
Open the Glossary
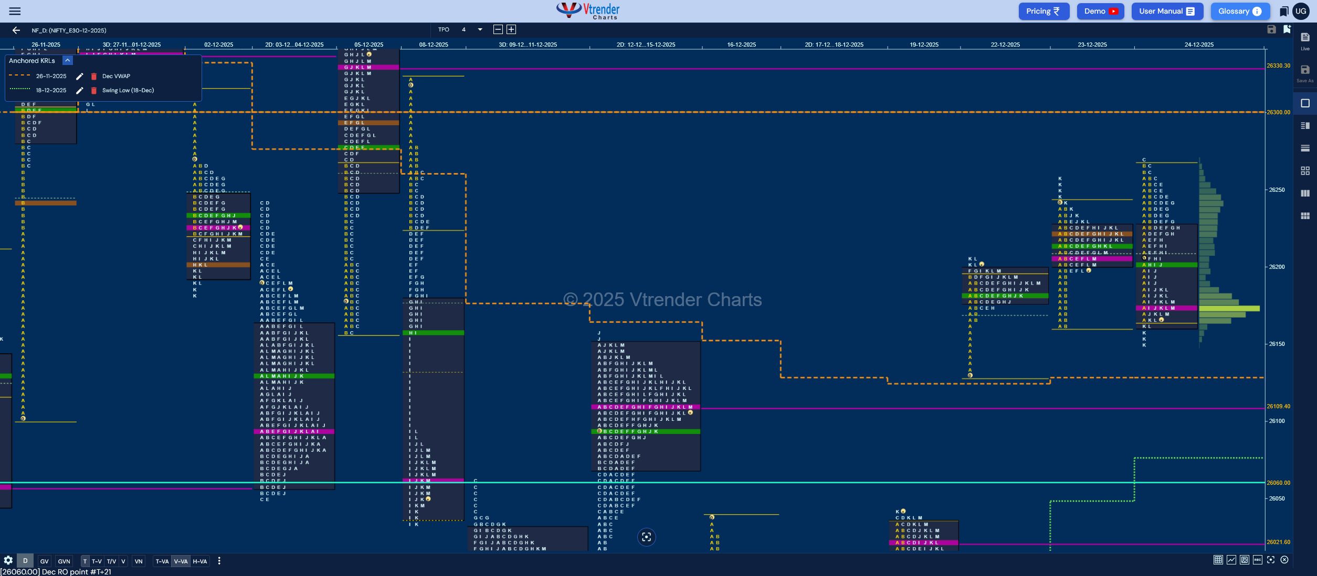pos(1240,11)
